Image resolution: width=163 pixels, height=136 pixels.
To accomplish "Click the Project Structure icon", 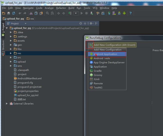I will pyautogui.click(x=103, y=13).
